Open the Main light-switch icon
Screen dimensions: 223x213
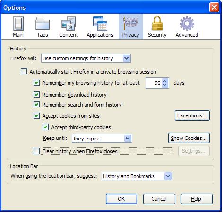18,24
